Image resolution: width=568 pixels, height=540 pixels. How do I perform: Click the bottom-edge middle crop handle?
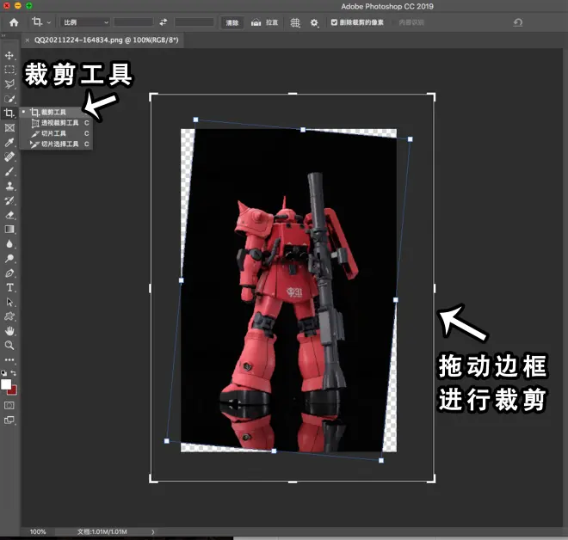pos(293,482)
